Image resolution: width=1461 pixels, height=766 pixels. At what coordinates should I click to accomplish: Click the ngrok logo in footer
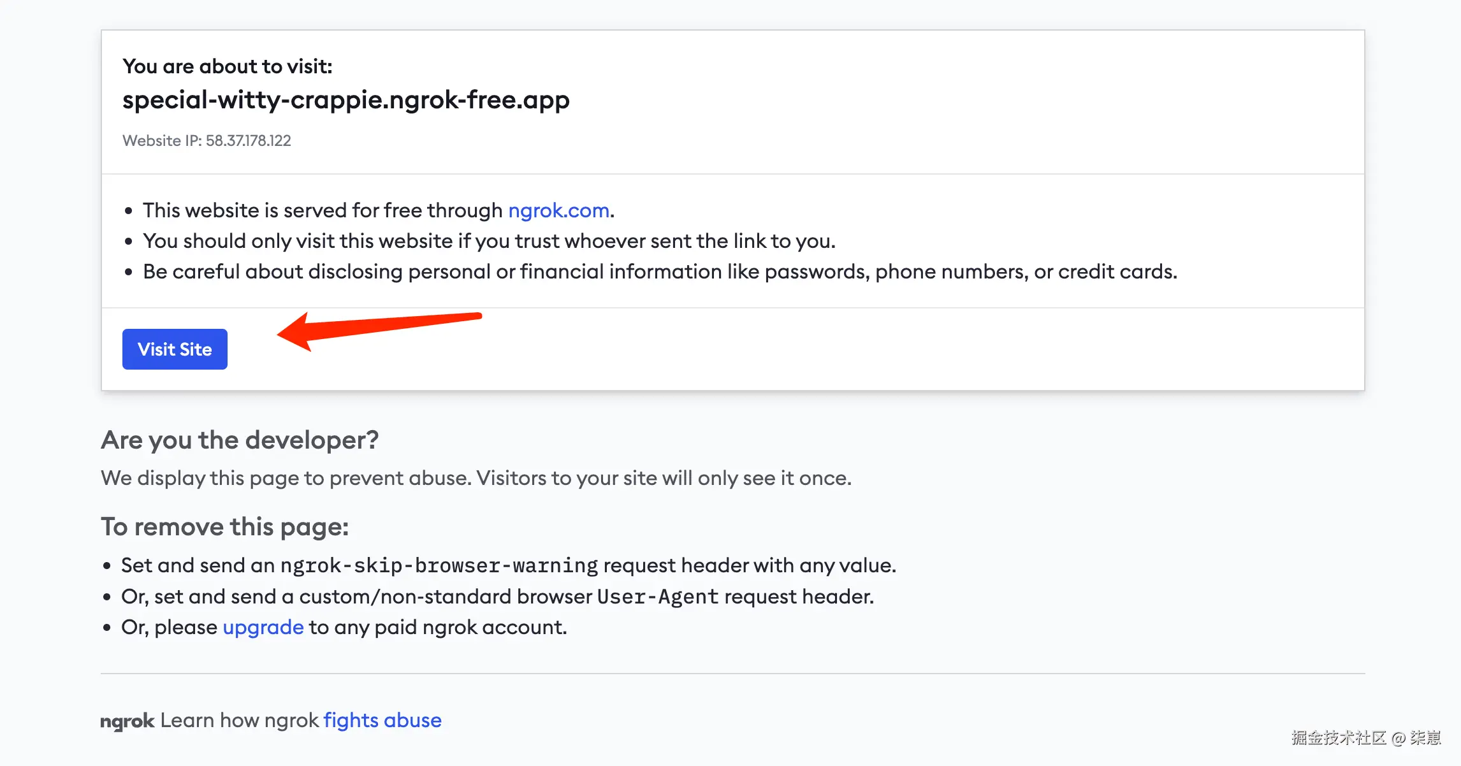pyautogui.click(x=127, y=721)
